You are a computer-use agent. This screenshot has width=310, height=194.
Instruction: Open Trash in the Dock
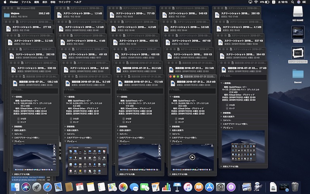(295, 187)
